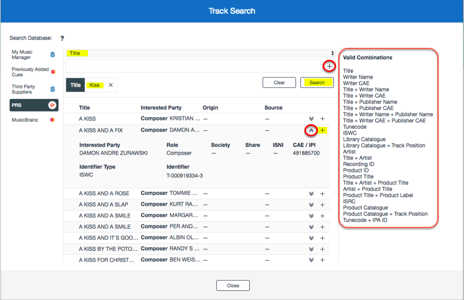This screenshot has width=464, height=300.
Task: Click Title + Writer Name combination
Action: point(366,89)
